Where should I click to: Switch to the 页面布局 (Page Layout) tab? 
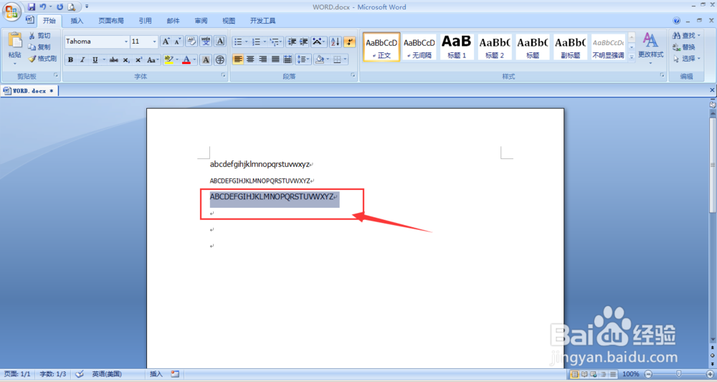pos(111,21)
